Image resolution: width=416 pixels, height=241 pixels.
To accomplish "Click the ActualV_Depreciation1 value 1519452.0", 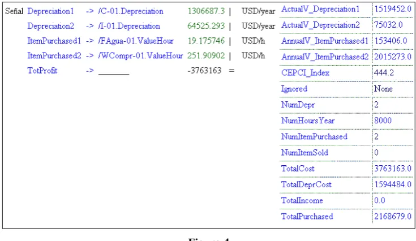I will pos(393,9).
